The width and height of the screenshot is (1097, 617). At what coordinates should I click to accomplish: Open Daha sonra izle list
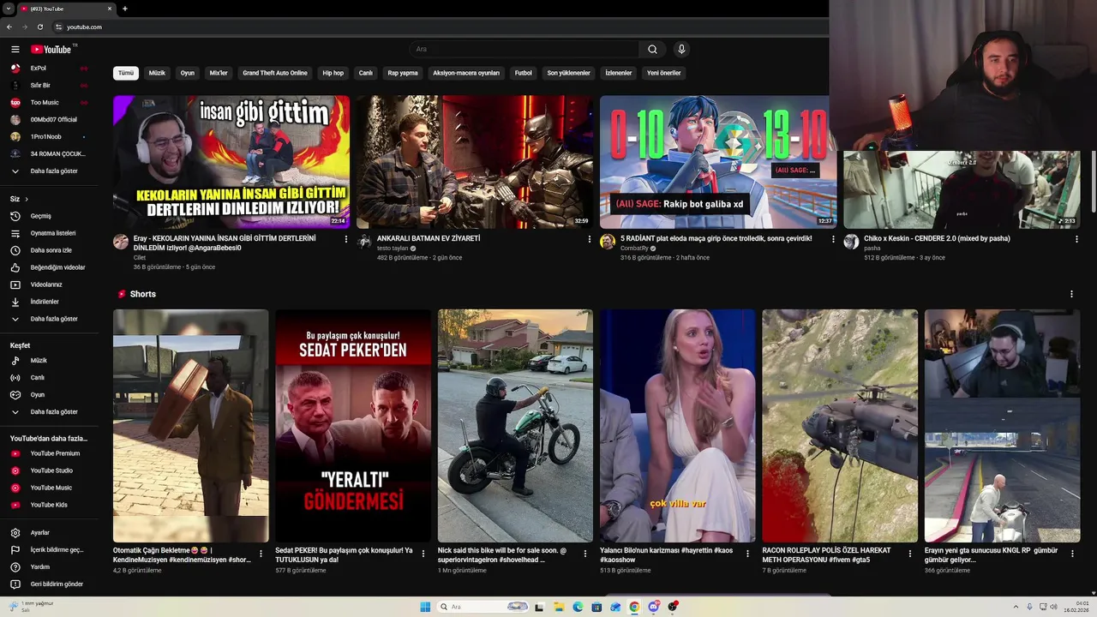(50, 250)
